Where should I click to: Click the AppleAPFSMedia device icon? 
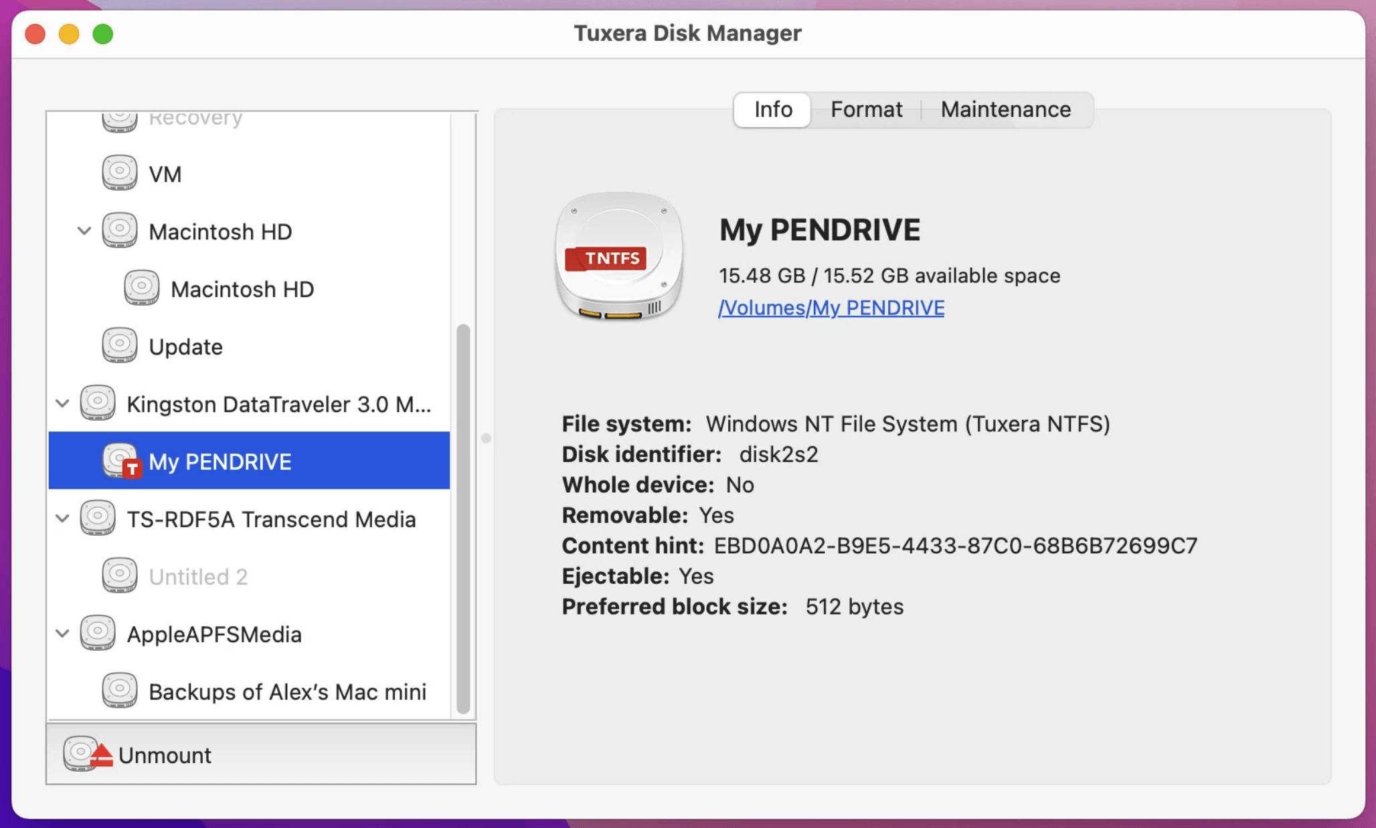pyautogui.click(x=98, y=633)
